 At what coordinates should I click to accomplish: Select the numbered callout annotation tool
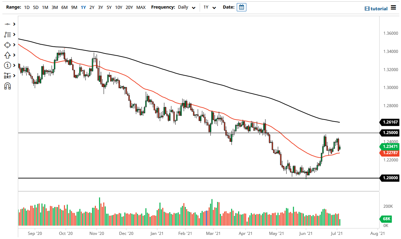8,65
